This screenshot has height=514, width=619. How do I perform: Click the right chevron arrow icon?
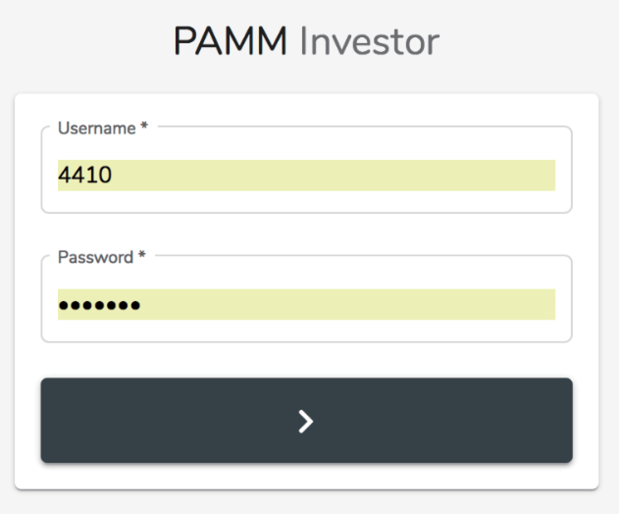[306, 421]
